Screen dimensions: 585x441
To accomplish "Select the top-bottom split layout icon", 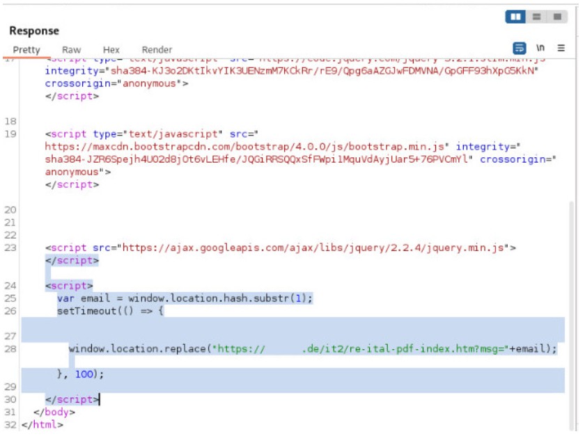I will click(x=536, y=16).
